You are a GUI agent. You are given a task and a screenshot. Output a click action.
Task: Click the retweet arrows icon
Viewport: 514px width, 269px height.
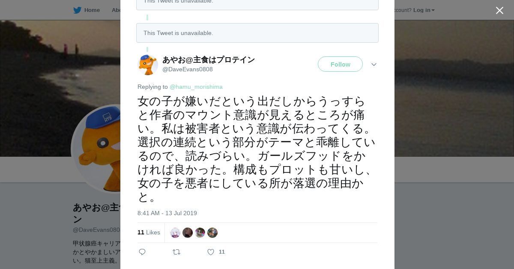coord(176,252)
